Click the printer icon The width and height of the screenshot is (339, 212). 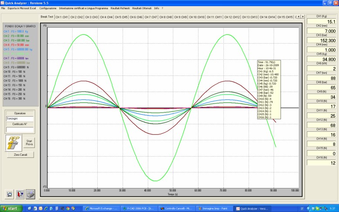31,193
